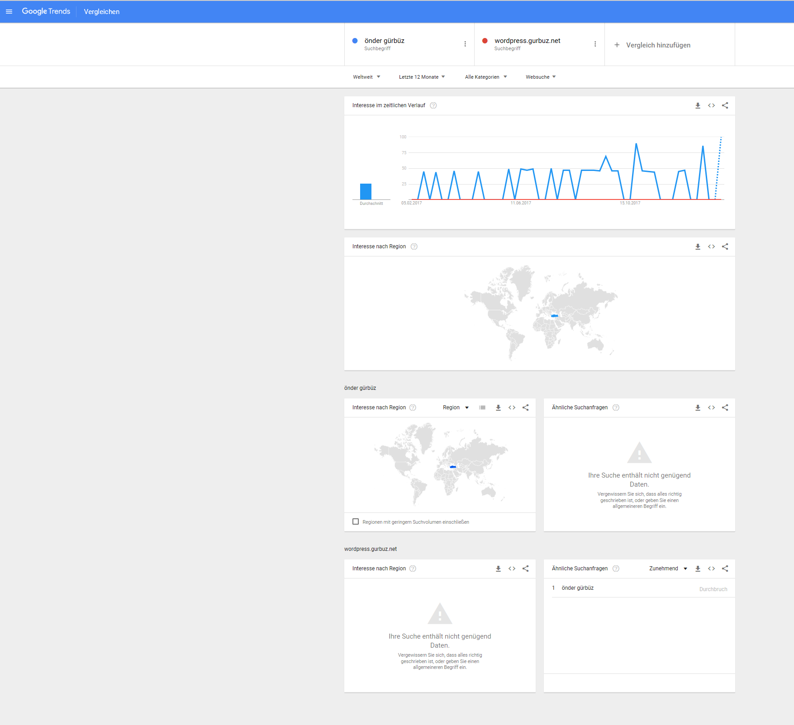This screenshot has height=725, width=794.
Task: Click Vergleichen in the header
Action: (102, 12)
